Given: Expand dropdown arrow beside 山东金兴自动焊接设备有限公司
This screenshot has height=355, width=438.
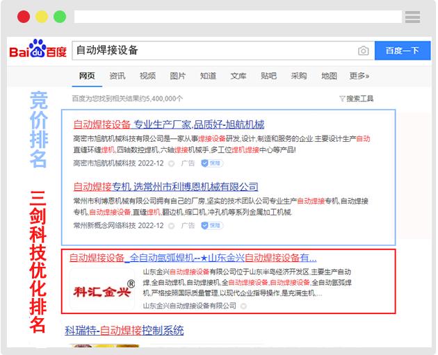Looking at the screenshot, I should coord(243,306).
